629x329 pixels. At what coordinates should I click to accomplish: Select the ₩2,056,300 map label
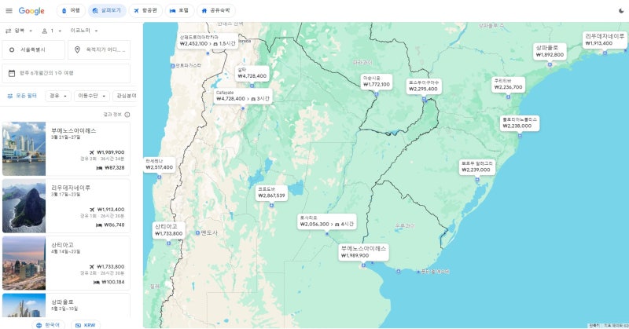pos(327,221)
